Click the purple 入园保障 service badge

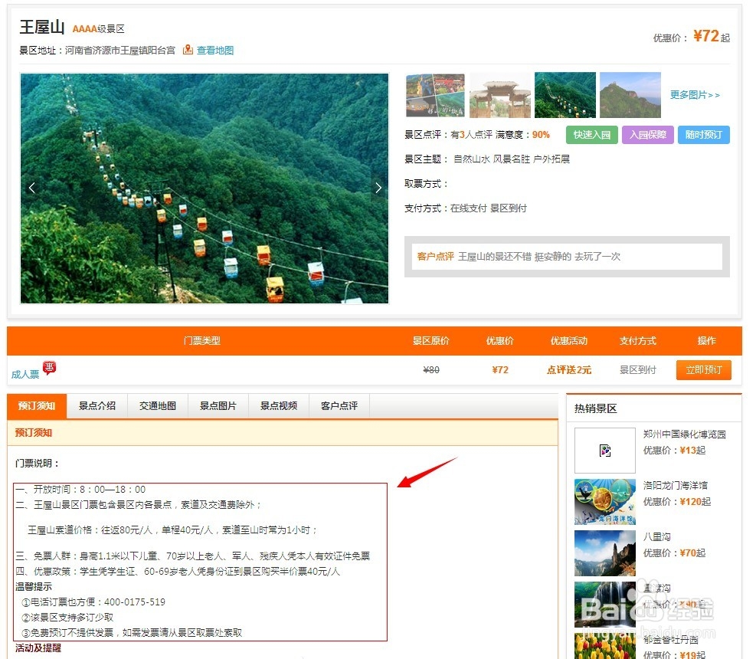tap(647, 134)
